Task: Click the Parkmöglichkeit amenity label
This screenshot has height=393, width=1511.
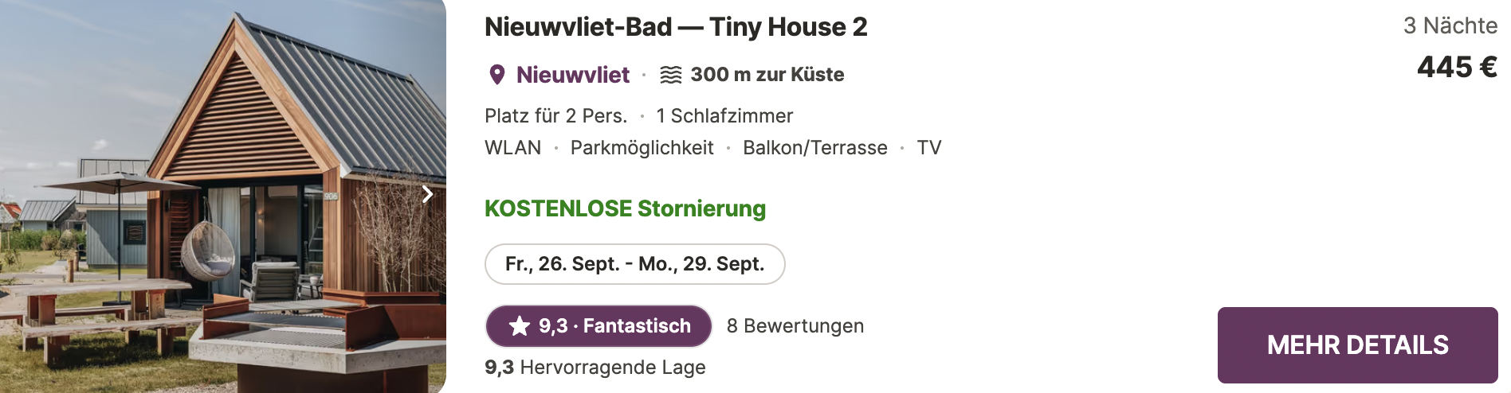Action: pyautogui.click(x=642, y=148)
